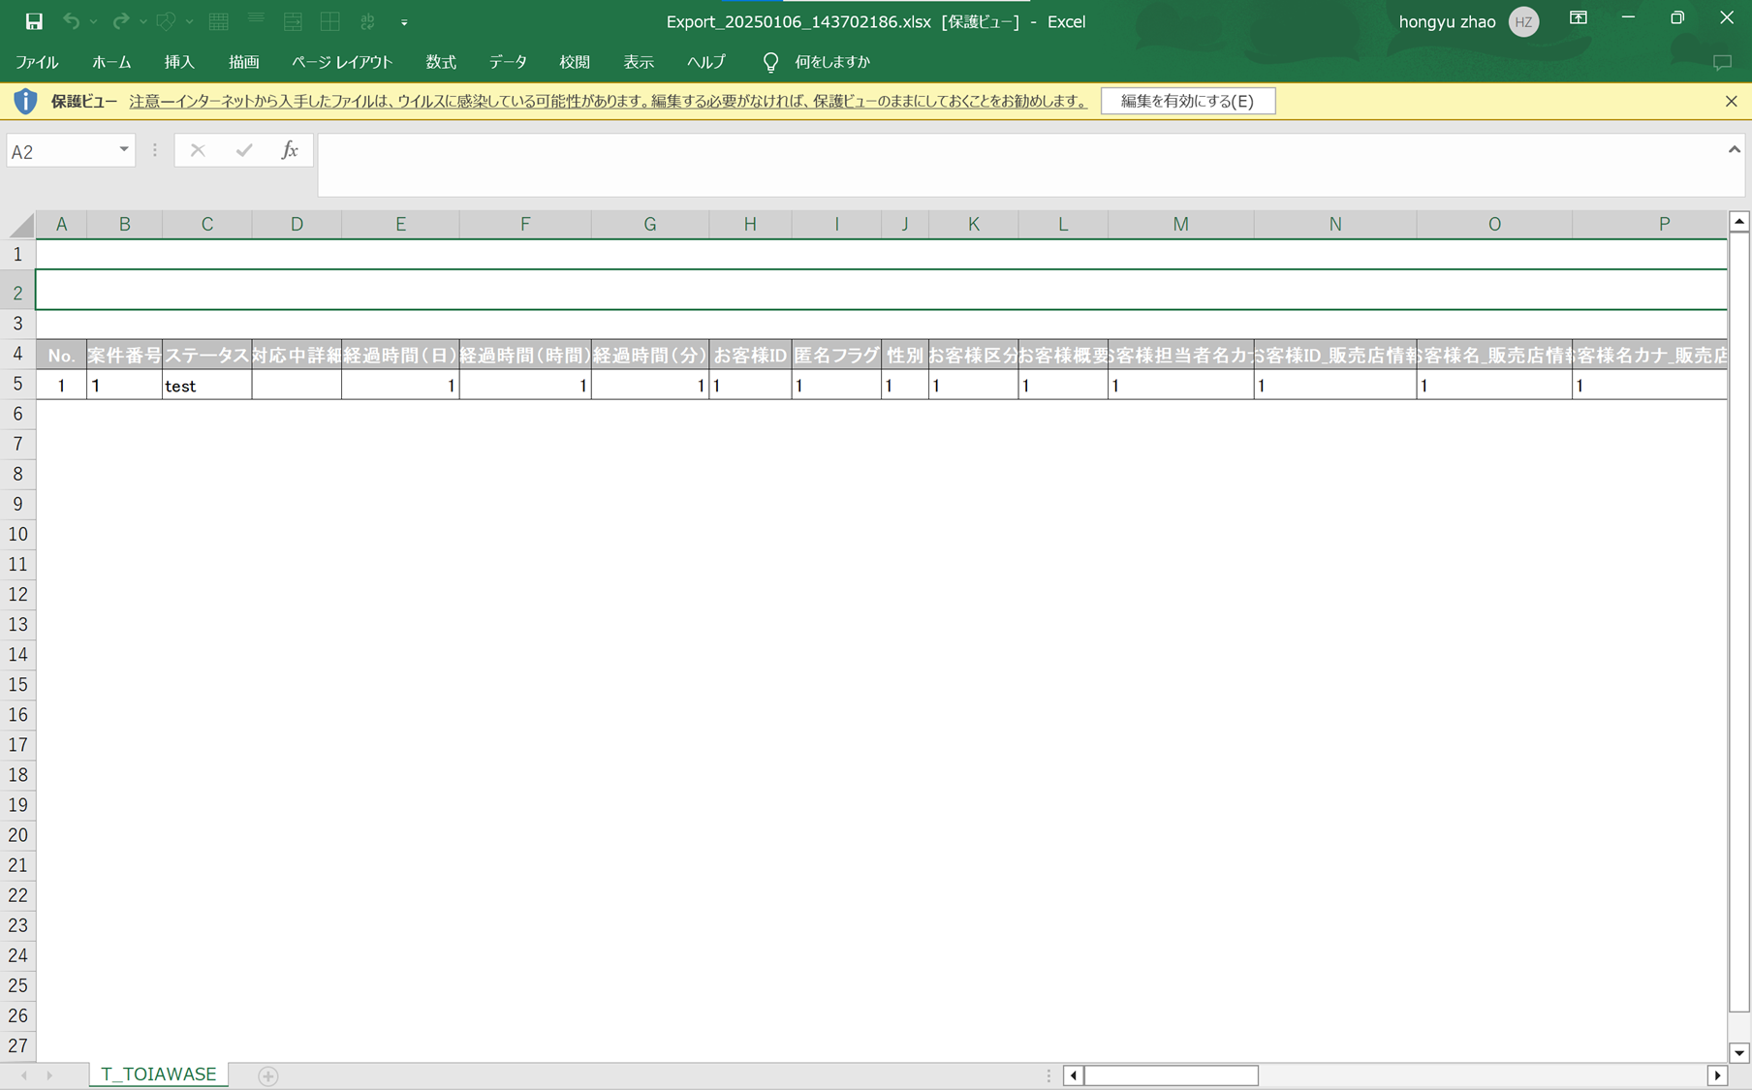Click the borders icon with four panes

point(330,21)
